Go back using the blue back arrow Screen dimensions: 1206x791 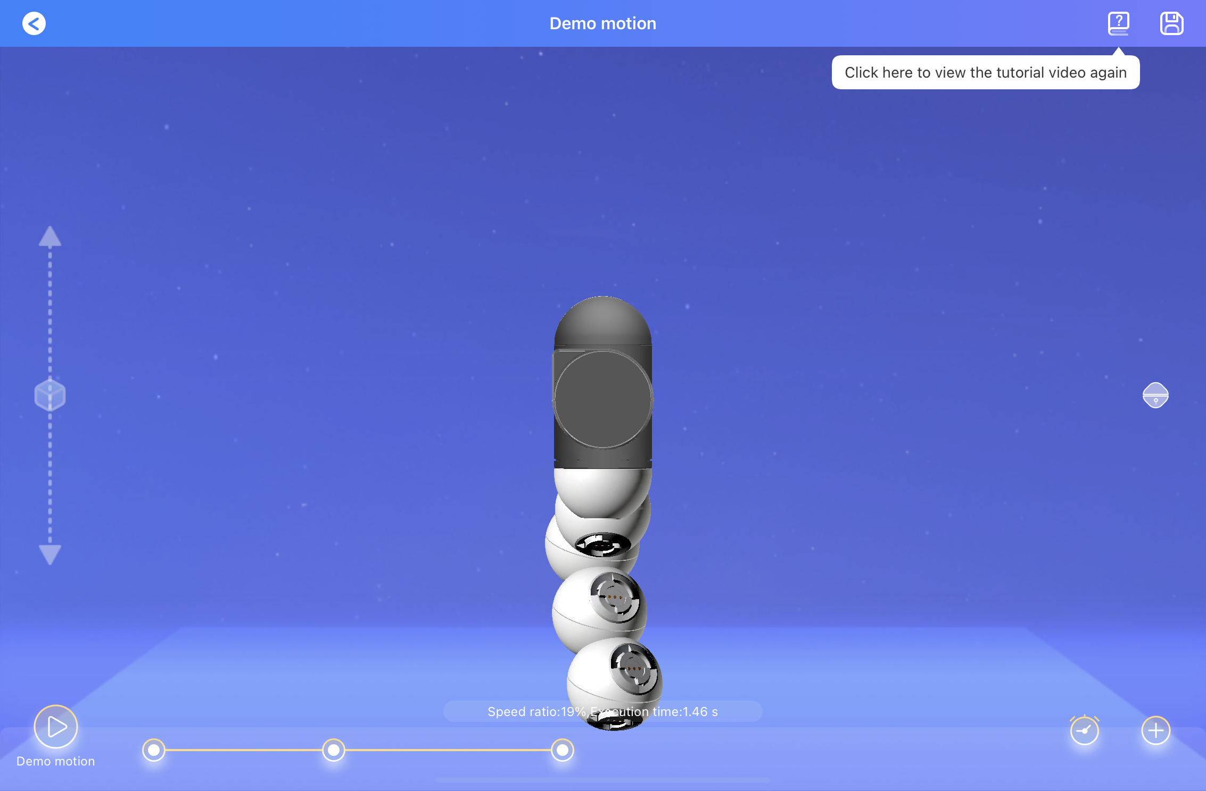[x=34, y=23]
